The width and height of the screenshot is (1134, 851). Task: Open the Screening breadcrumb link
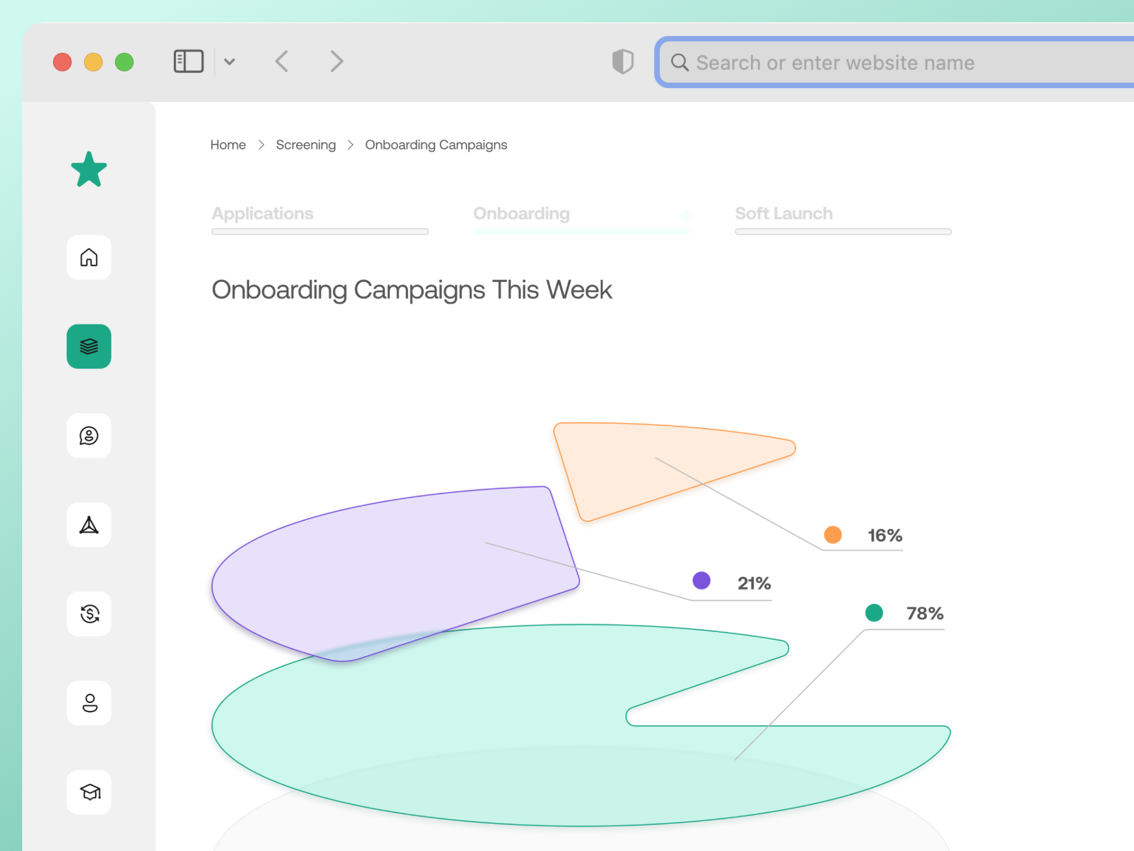306,145
